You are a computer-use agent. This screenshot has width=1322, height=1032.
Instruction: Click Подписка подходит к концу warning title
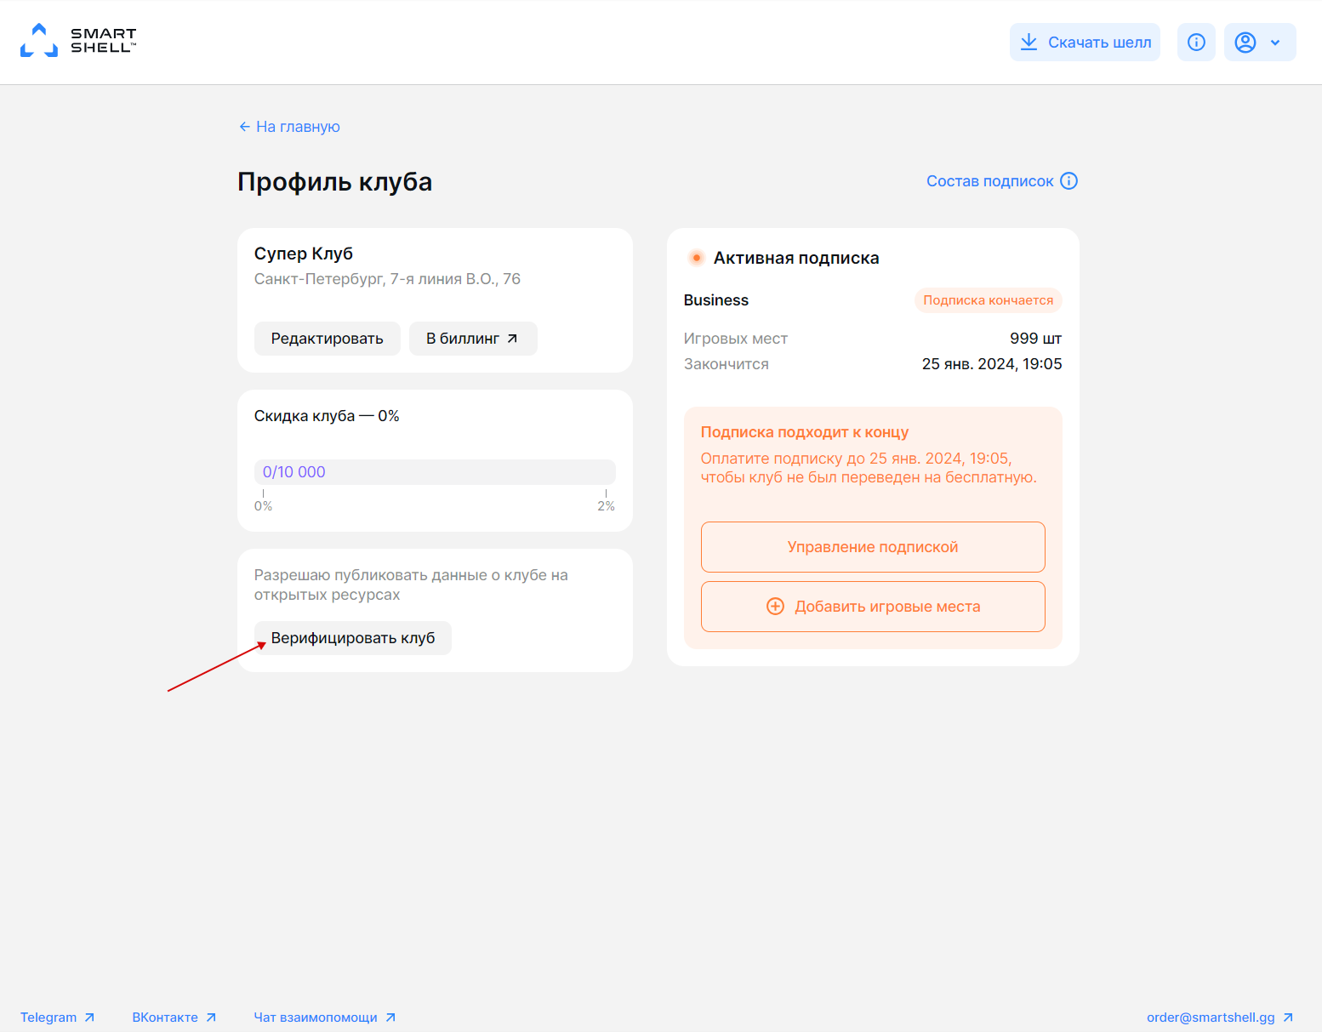click(x=805, y=432)
